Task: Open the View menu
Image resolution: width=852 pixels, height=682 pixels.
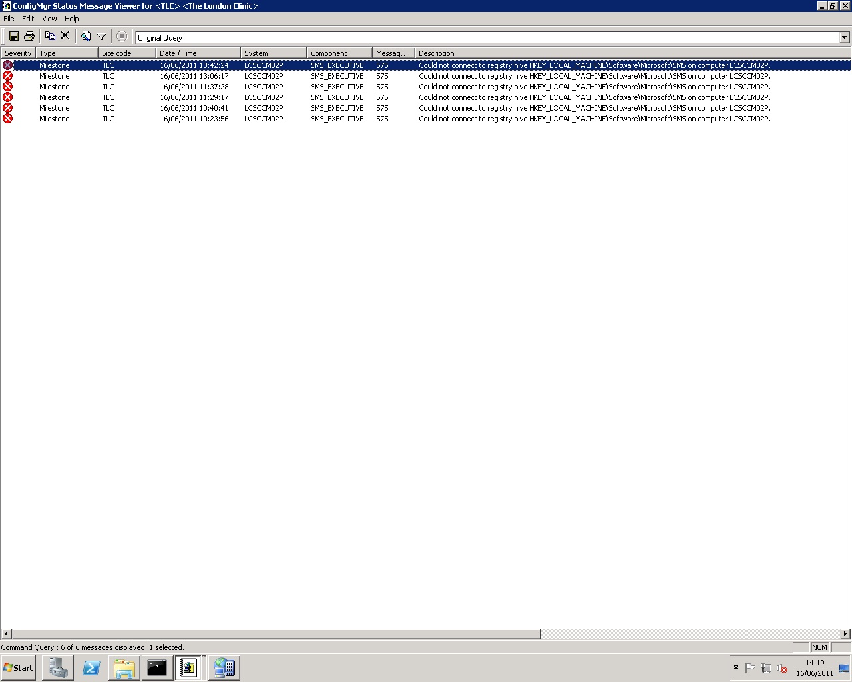Action: (x=49, y=19)
